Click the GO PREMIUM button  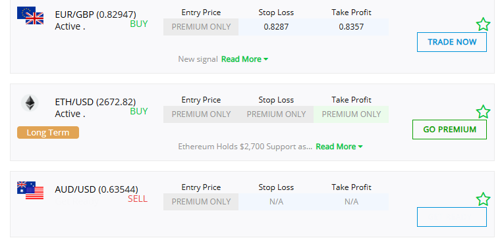point(449,130)
